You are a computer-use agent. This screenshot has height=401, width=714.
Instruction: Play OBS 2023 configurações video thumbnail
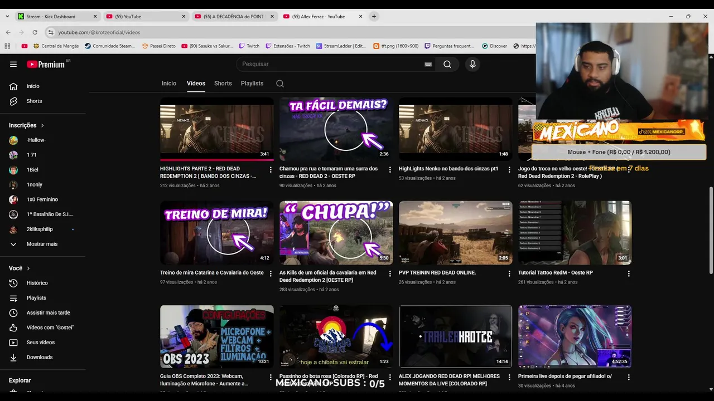pos(216,336)
